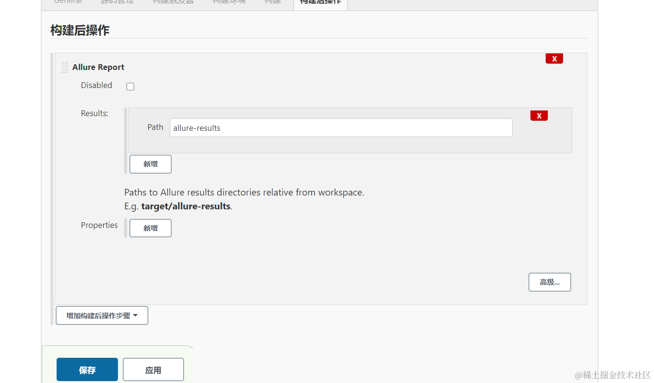Click the 'Paths to Allure results directories' help text
654x383 pixels.
click(x=244, y=193)
